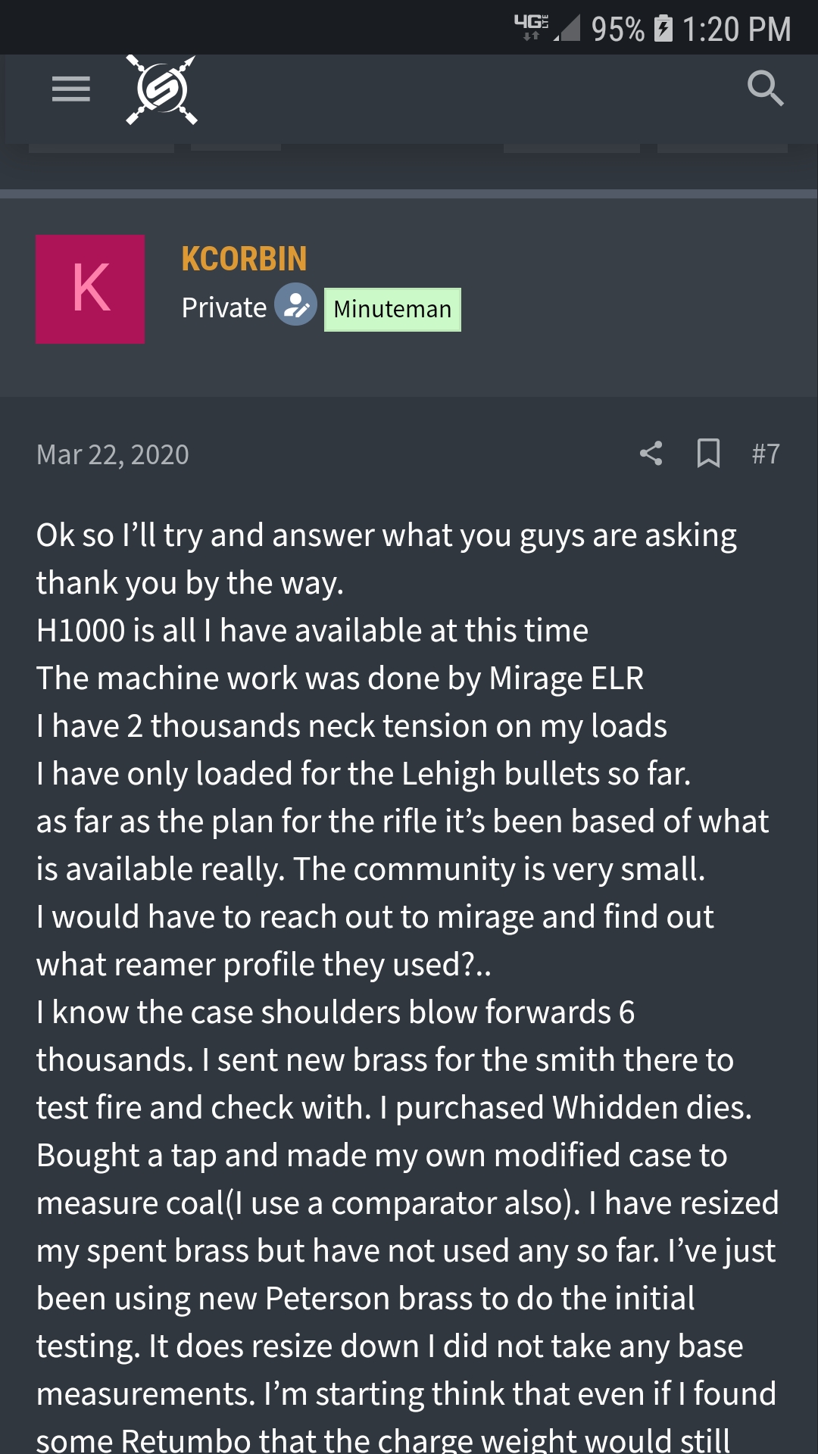Open the Mar 22, 2020 post date link

coord(113,454)
